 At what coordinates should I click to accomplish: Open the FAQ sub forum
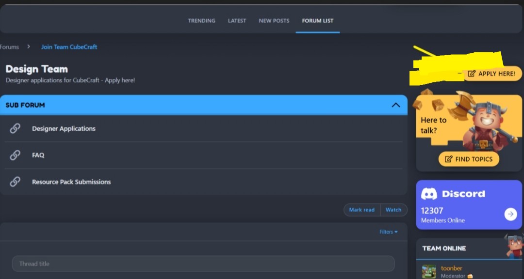[38, 155]
